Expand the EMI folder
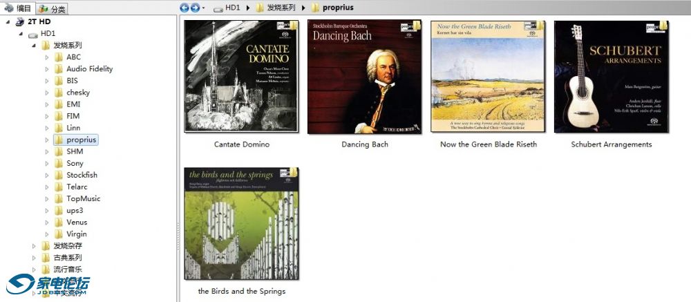This screenshot has width=691, height=302. [47, 104]
